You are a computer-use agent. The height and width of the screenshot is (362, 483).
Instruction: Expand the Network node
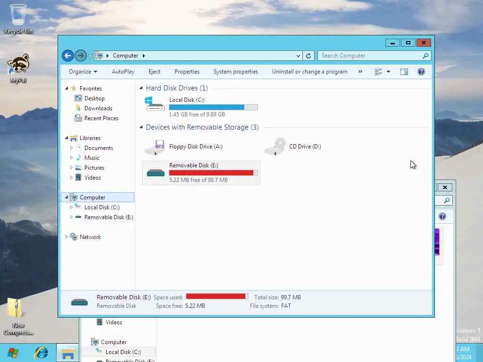(x=67, y=237)
